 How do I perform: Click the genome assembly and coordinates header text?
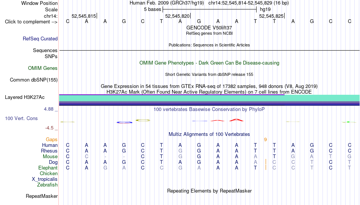click(x=209, y=3)
